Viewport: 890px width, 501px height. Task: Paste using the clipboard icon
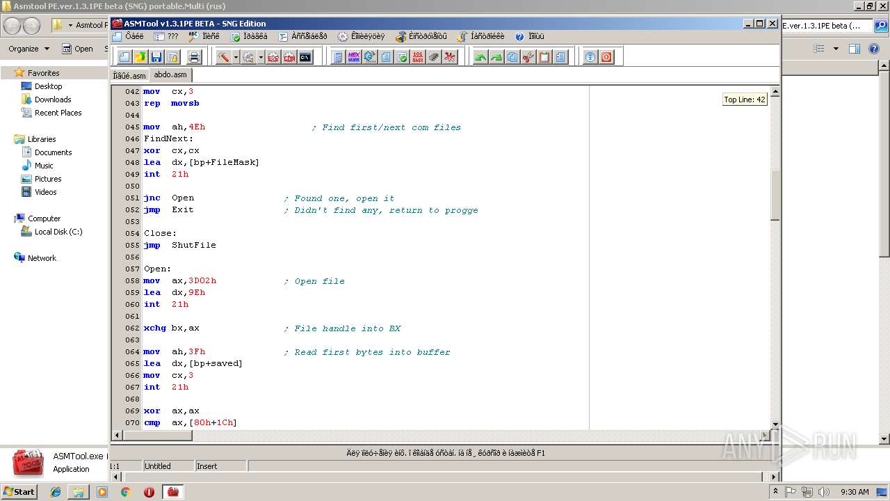click(x=544, y=57)
